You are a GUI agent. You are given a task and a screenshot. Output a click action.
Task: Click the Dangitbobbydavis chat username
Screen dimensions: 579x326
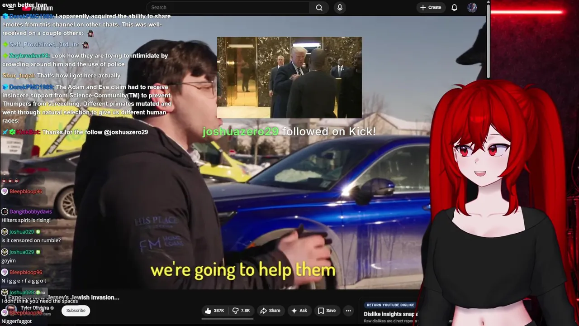point(31,211)
